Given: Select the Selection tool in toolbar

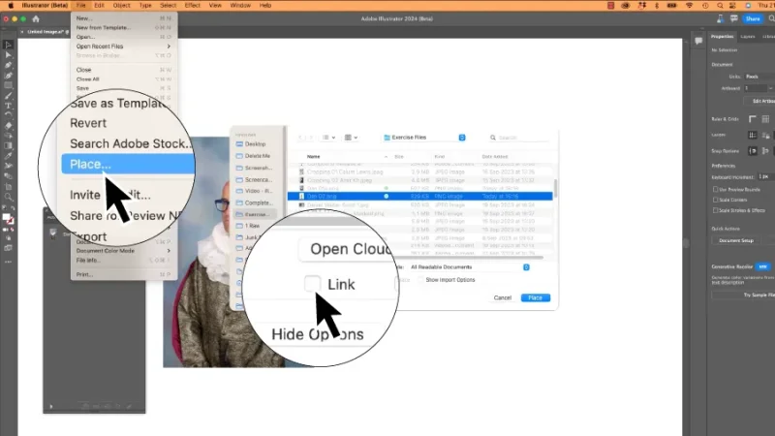Looking at the screenshot, I should coord(8,45).
